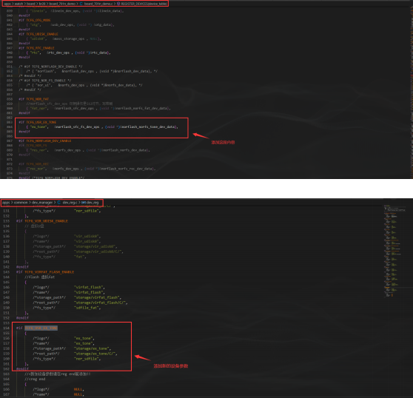The image size is (413, 398).
Task: Open the 'board_701n_demo' folder breadcrumb
Action: click(62, 4)
